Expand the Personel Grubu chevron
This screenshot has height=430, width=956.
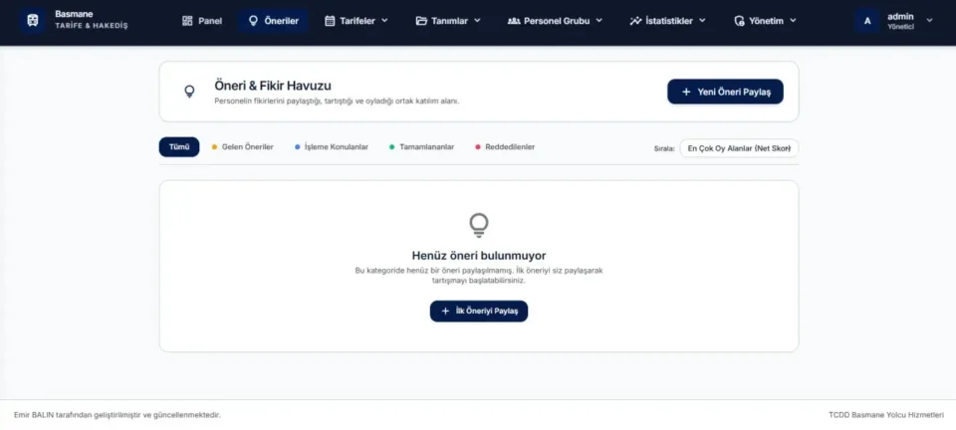tap(599, 20)
